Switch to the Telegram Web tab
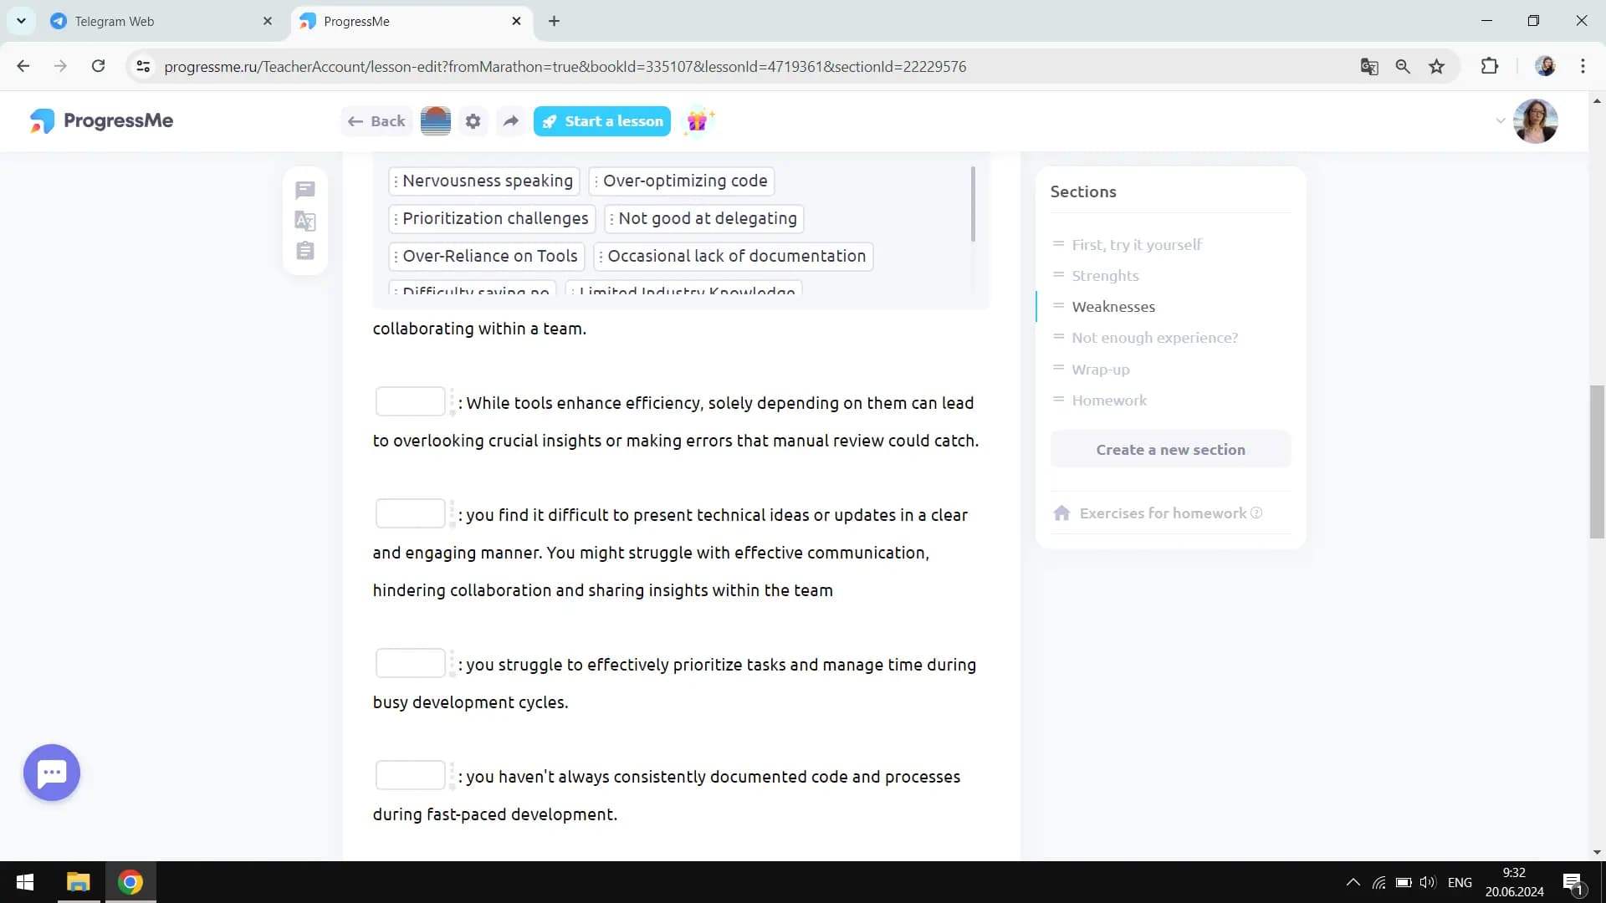The image size is (1606, 903). click(x=115, y=22)
